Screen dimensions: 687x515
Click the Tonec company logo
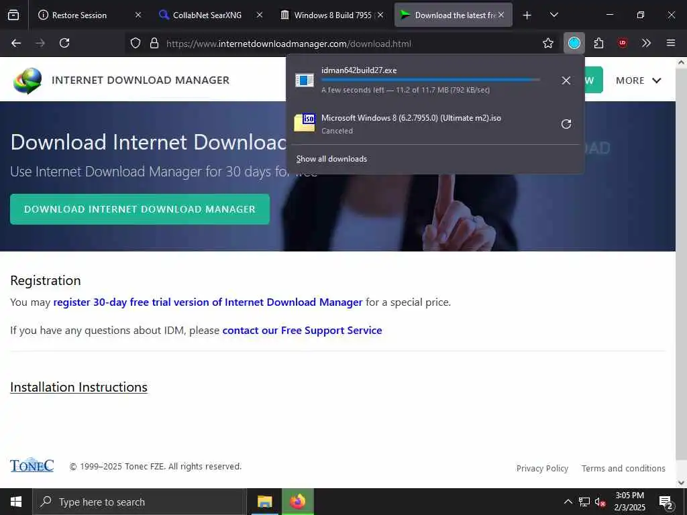pyautogui.click(x=32, y=465)
